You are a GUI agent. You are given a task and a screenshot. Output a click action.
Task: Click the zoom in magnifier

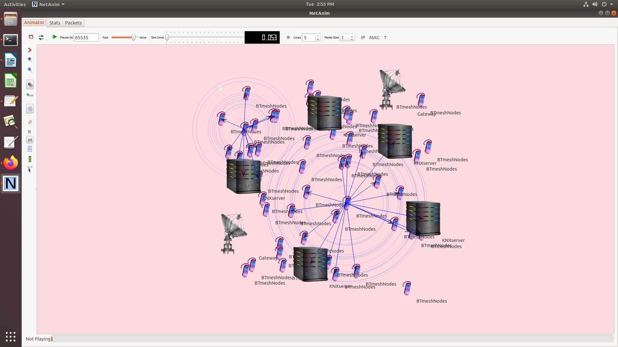point(30,60)
